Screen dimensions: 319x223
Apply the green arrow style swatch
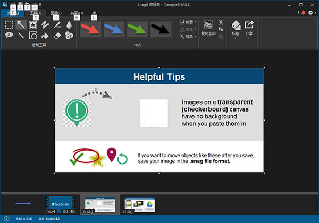137,29
